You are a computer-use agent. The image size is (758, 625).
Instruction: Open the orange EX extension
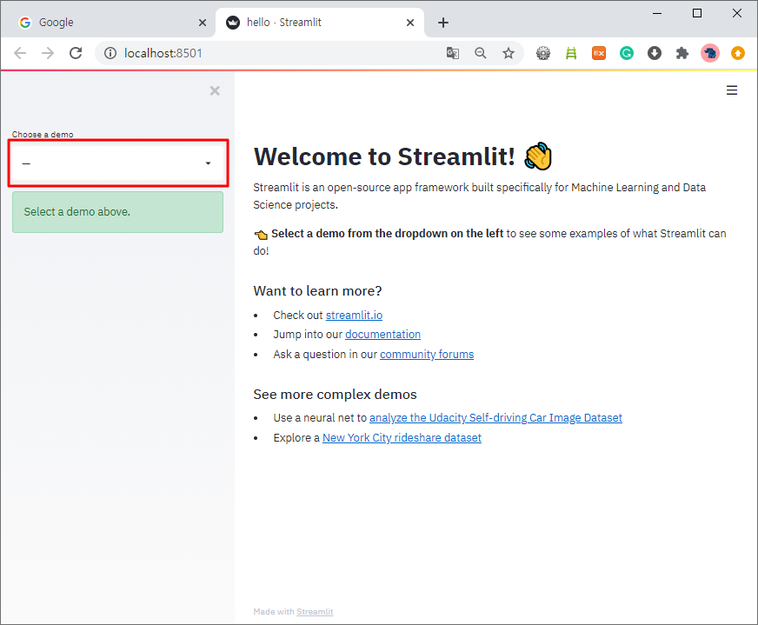pos(599,53)
